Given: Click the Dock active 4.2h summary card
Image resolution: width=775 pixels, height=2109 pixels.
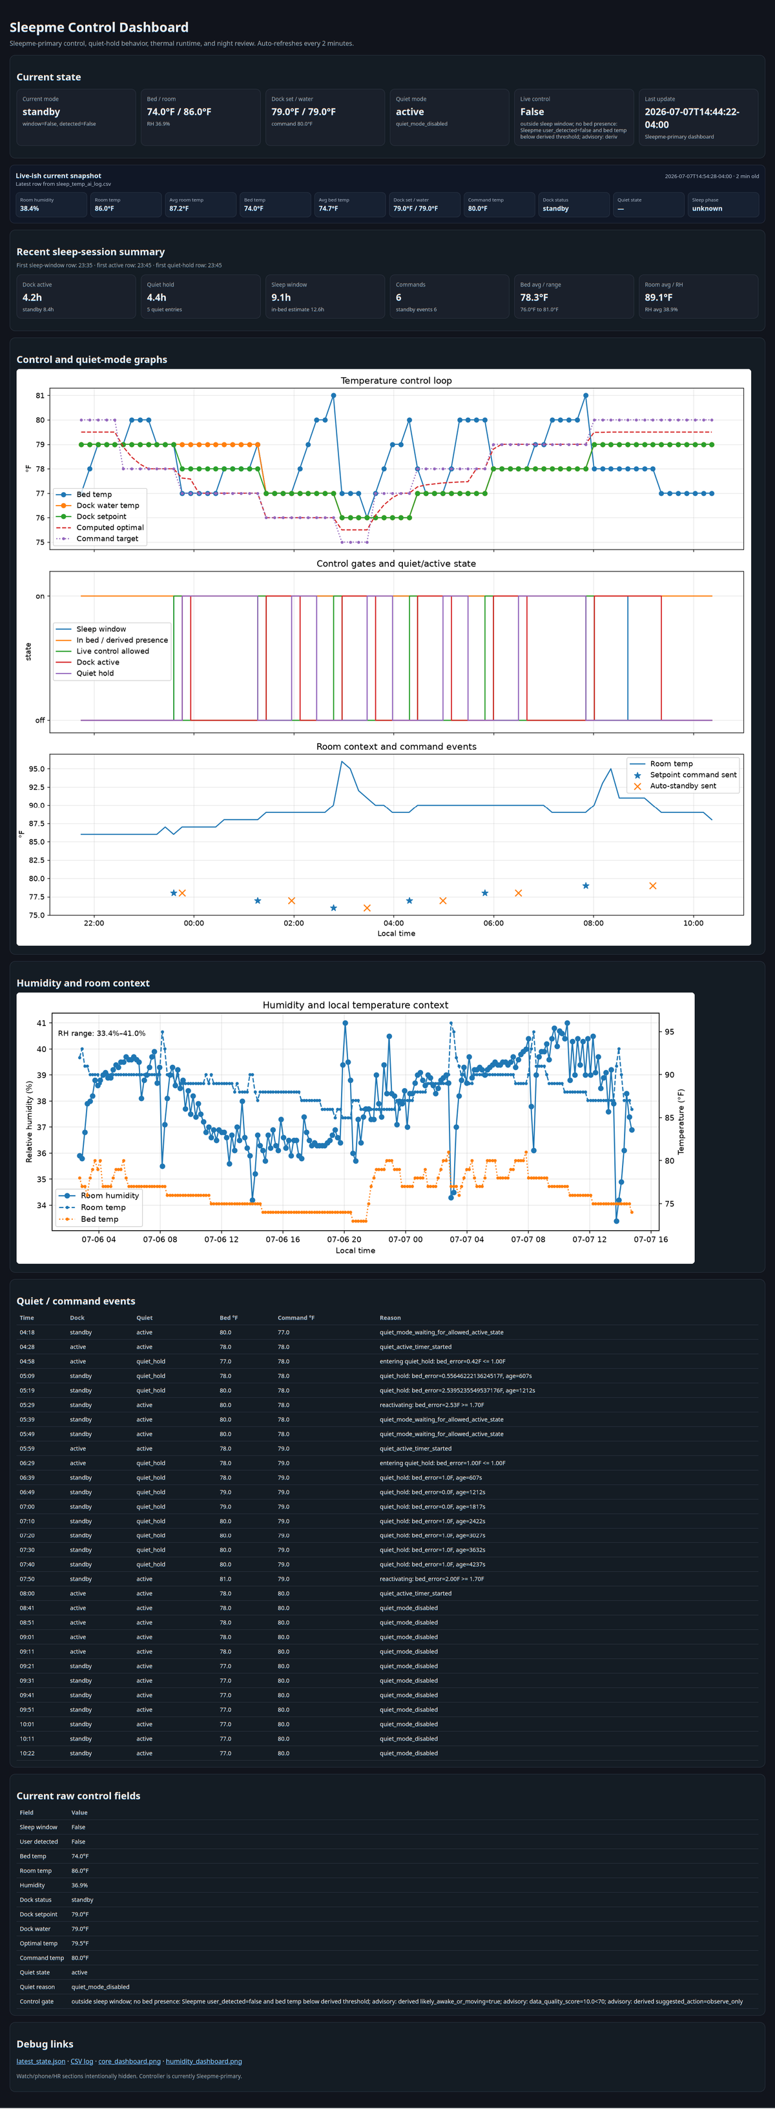Looking at the screenshot, I should pyautogui.click(x=76, y=296).
